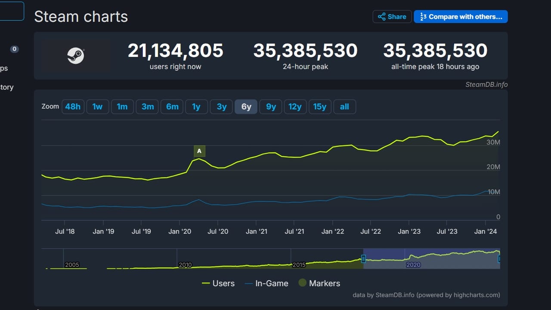Click the users right now label
The image size is (551, 310).
coord(176,67)
